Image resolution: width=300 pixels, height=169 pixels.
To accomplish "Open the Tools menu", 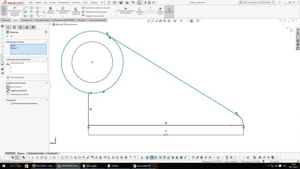I will tap(64, 2).
